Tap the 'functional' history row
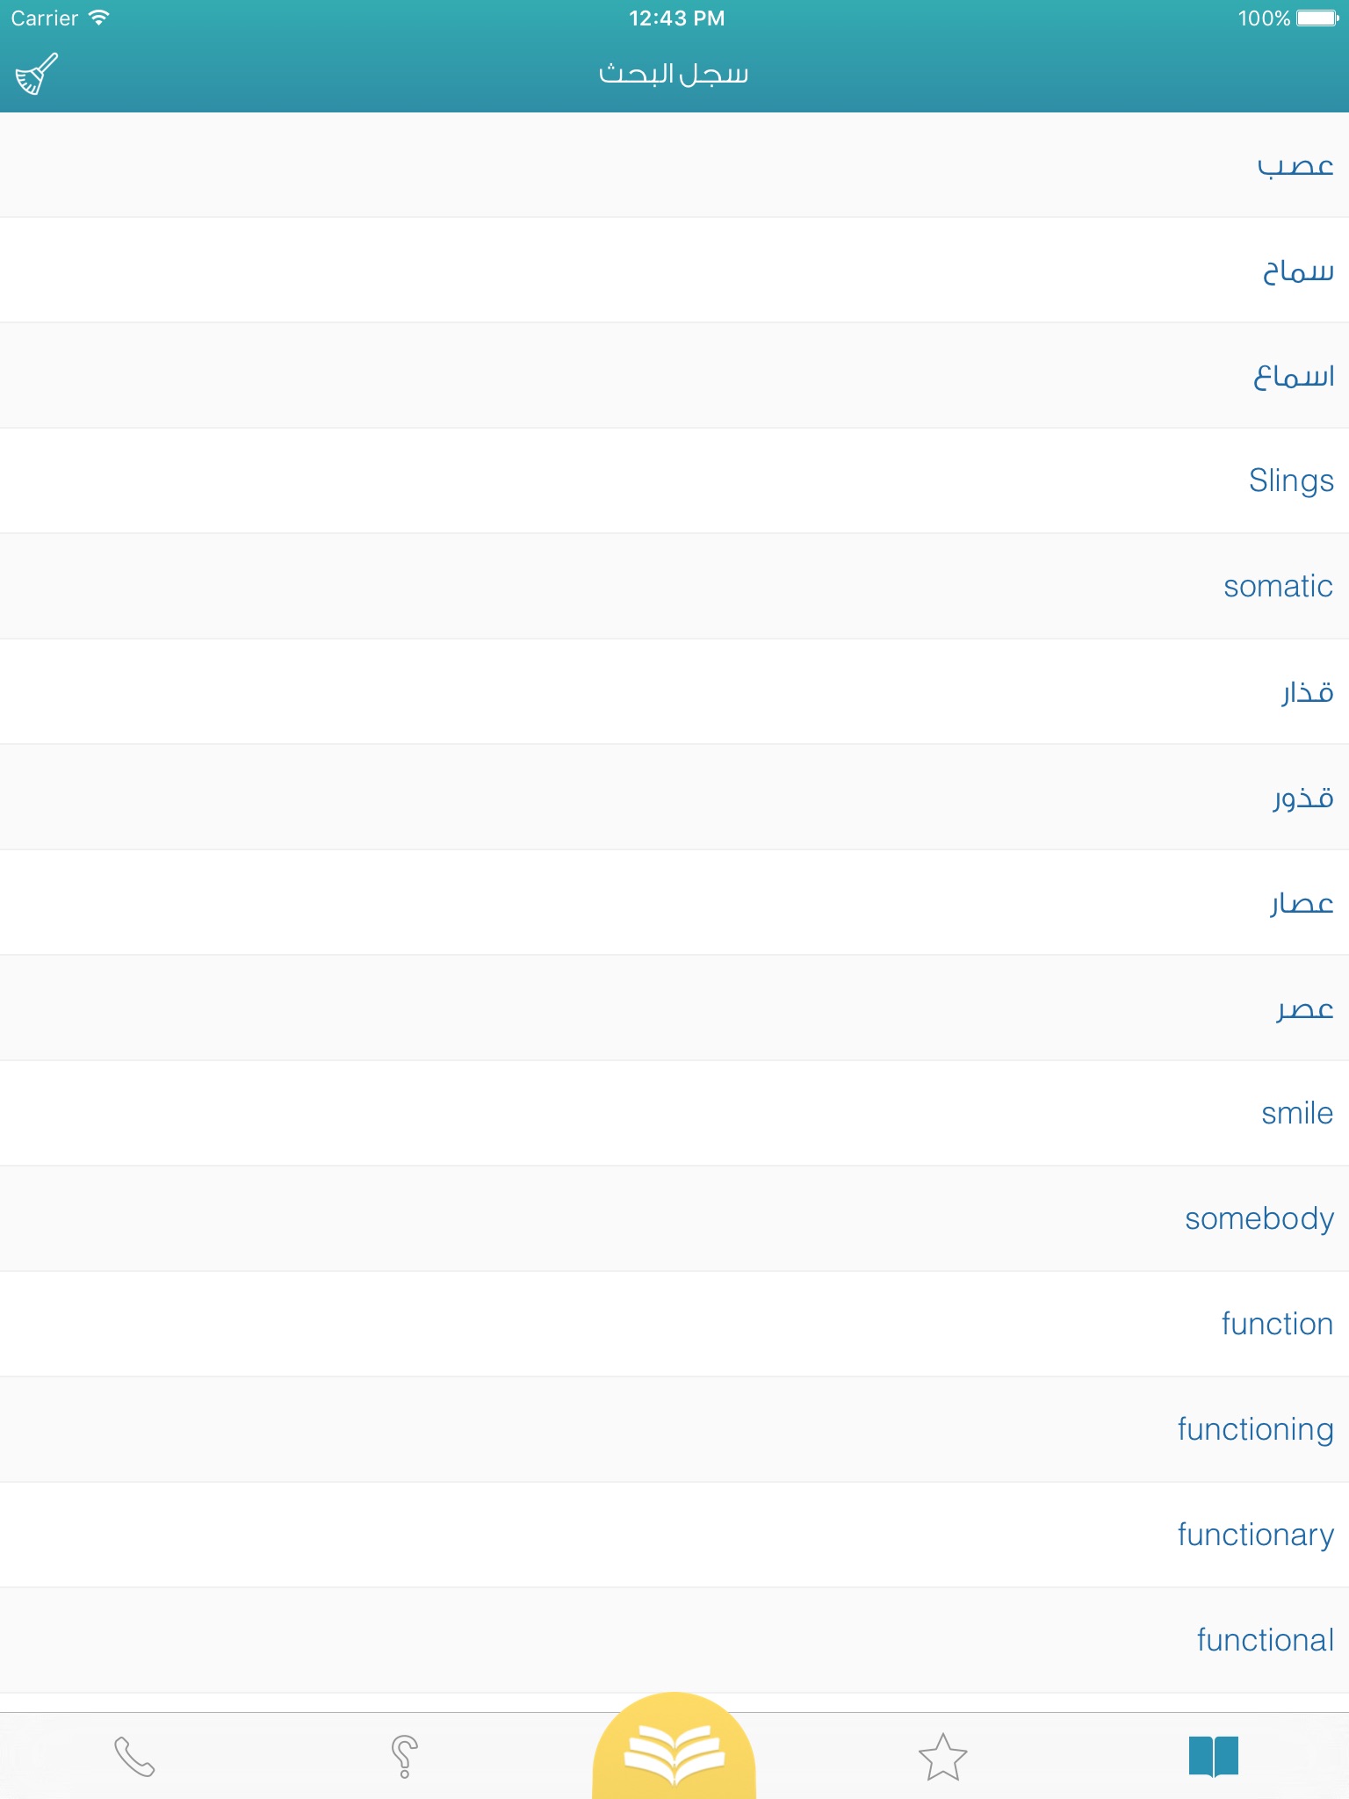The height and width of the screenshot is (1799, 1349). [1265, 1640]
